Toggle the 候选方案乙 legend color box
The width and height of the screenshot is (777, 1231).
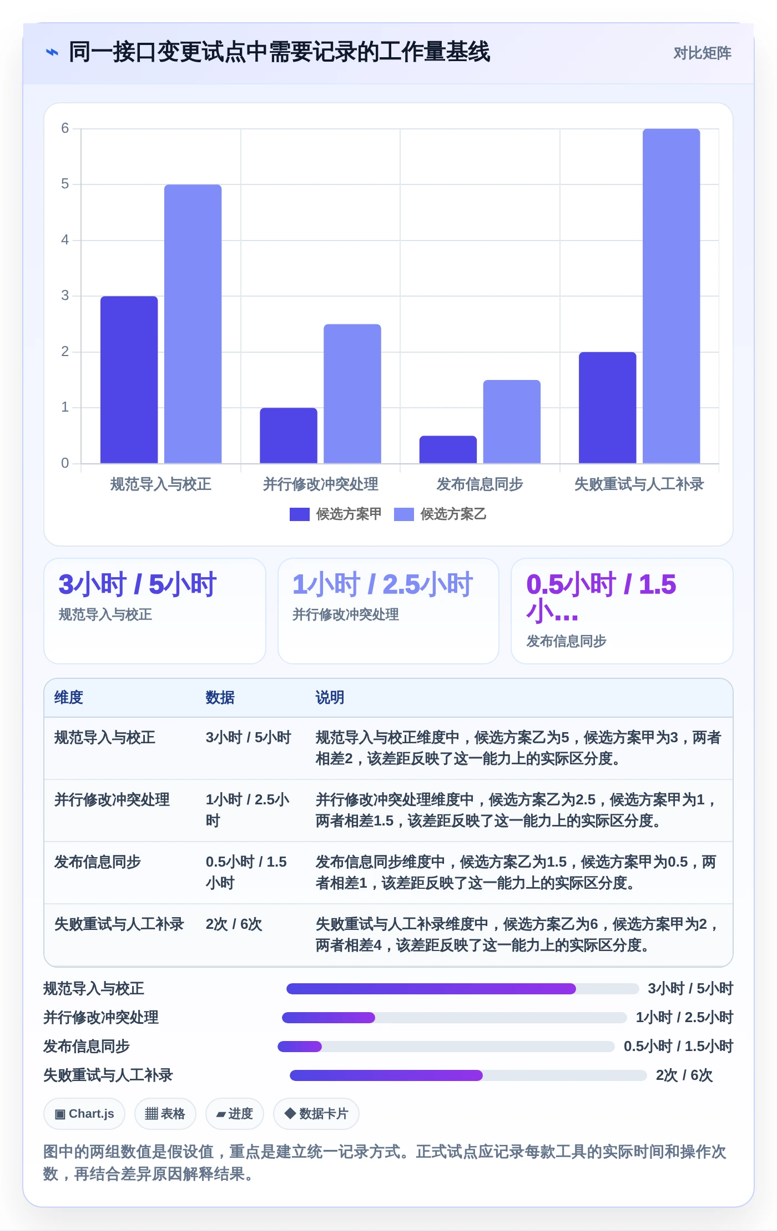[x=403, y=514]
